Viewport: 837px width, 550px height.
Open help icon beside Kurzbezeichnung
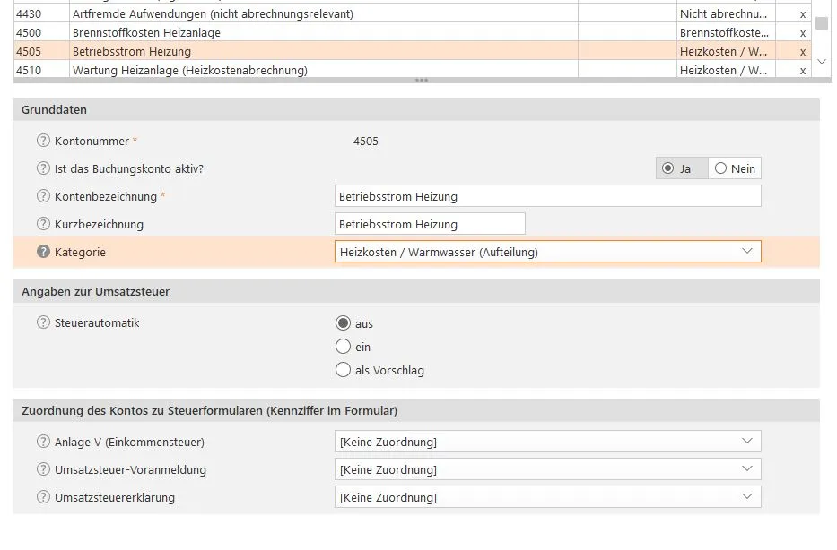[x=43, y=224]
